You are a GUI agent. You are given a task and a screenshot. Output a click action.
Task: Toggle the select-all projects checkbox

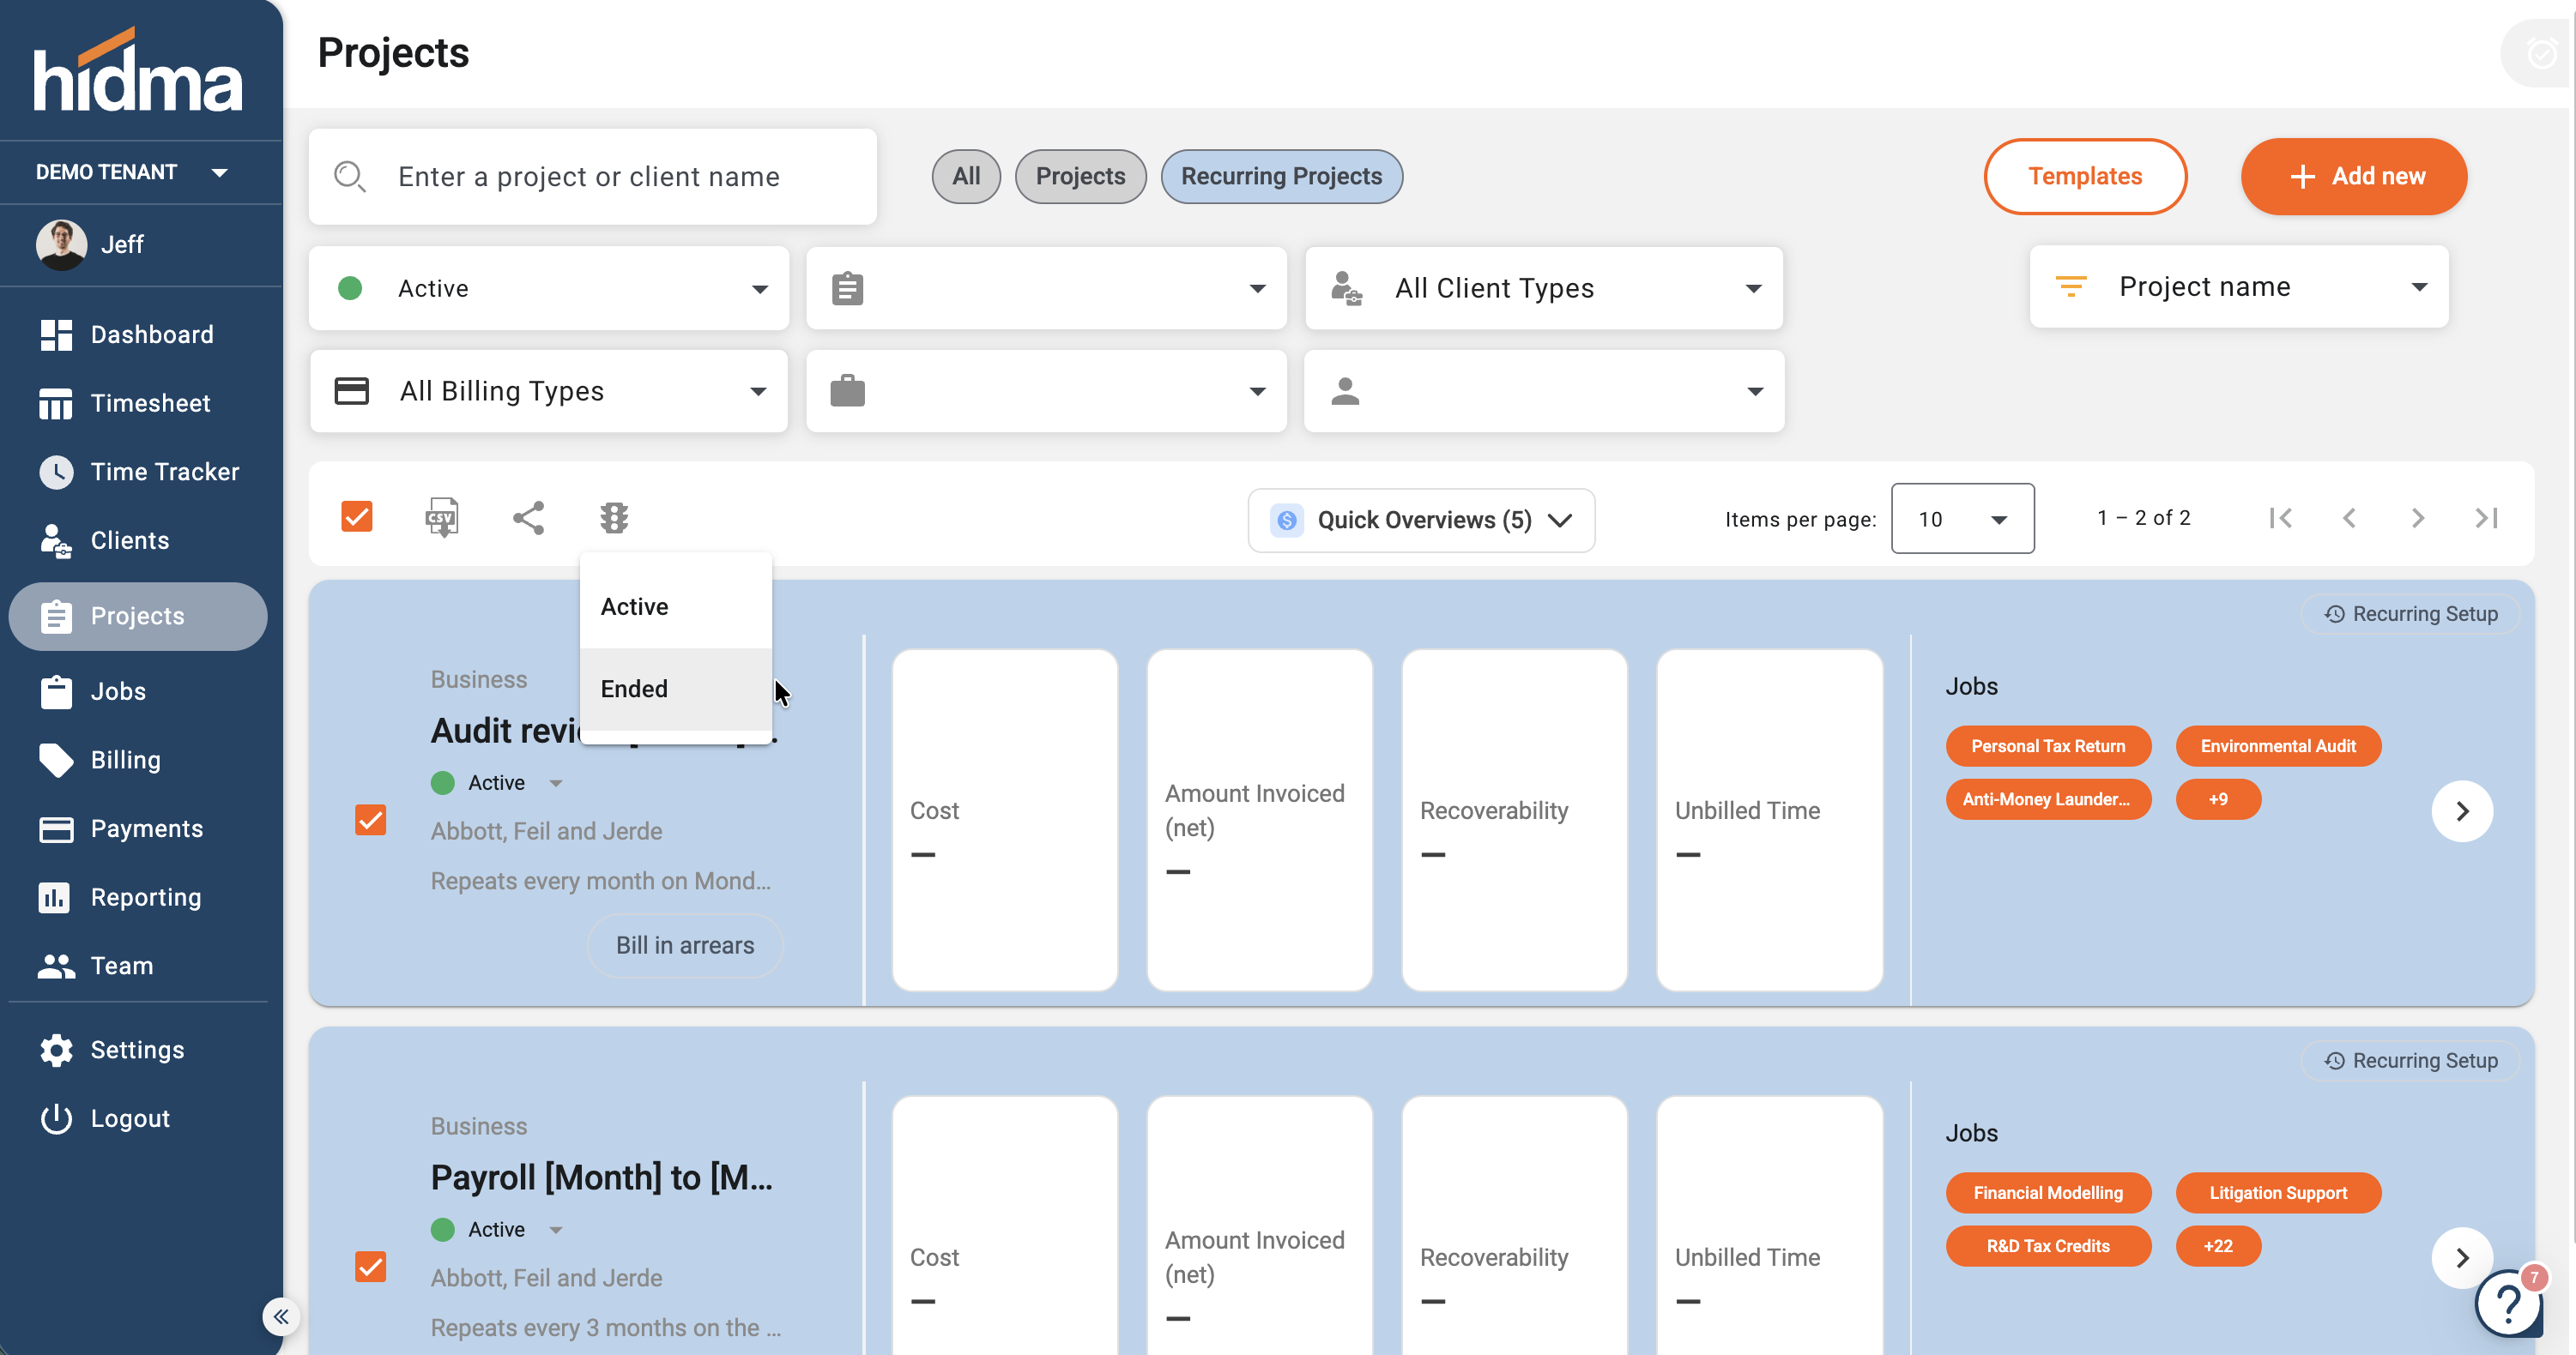click(357, 516)
